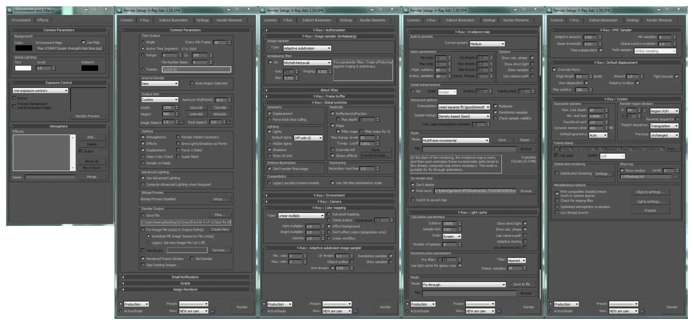694x325 pixels.
Task: Enable Use Map for environment background
Action: point(83,42)
